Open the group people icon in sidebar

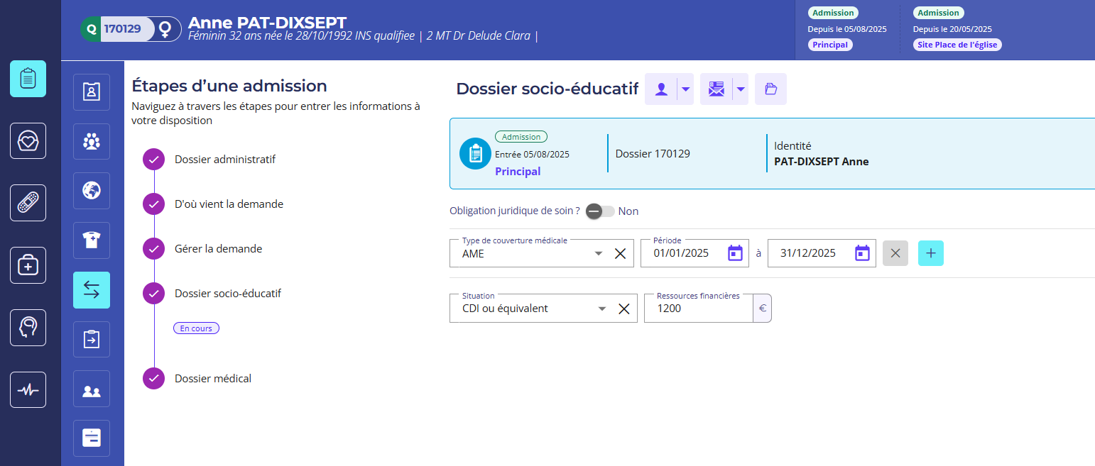pos(92,141)
